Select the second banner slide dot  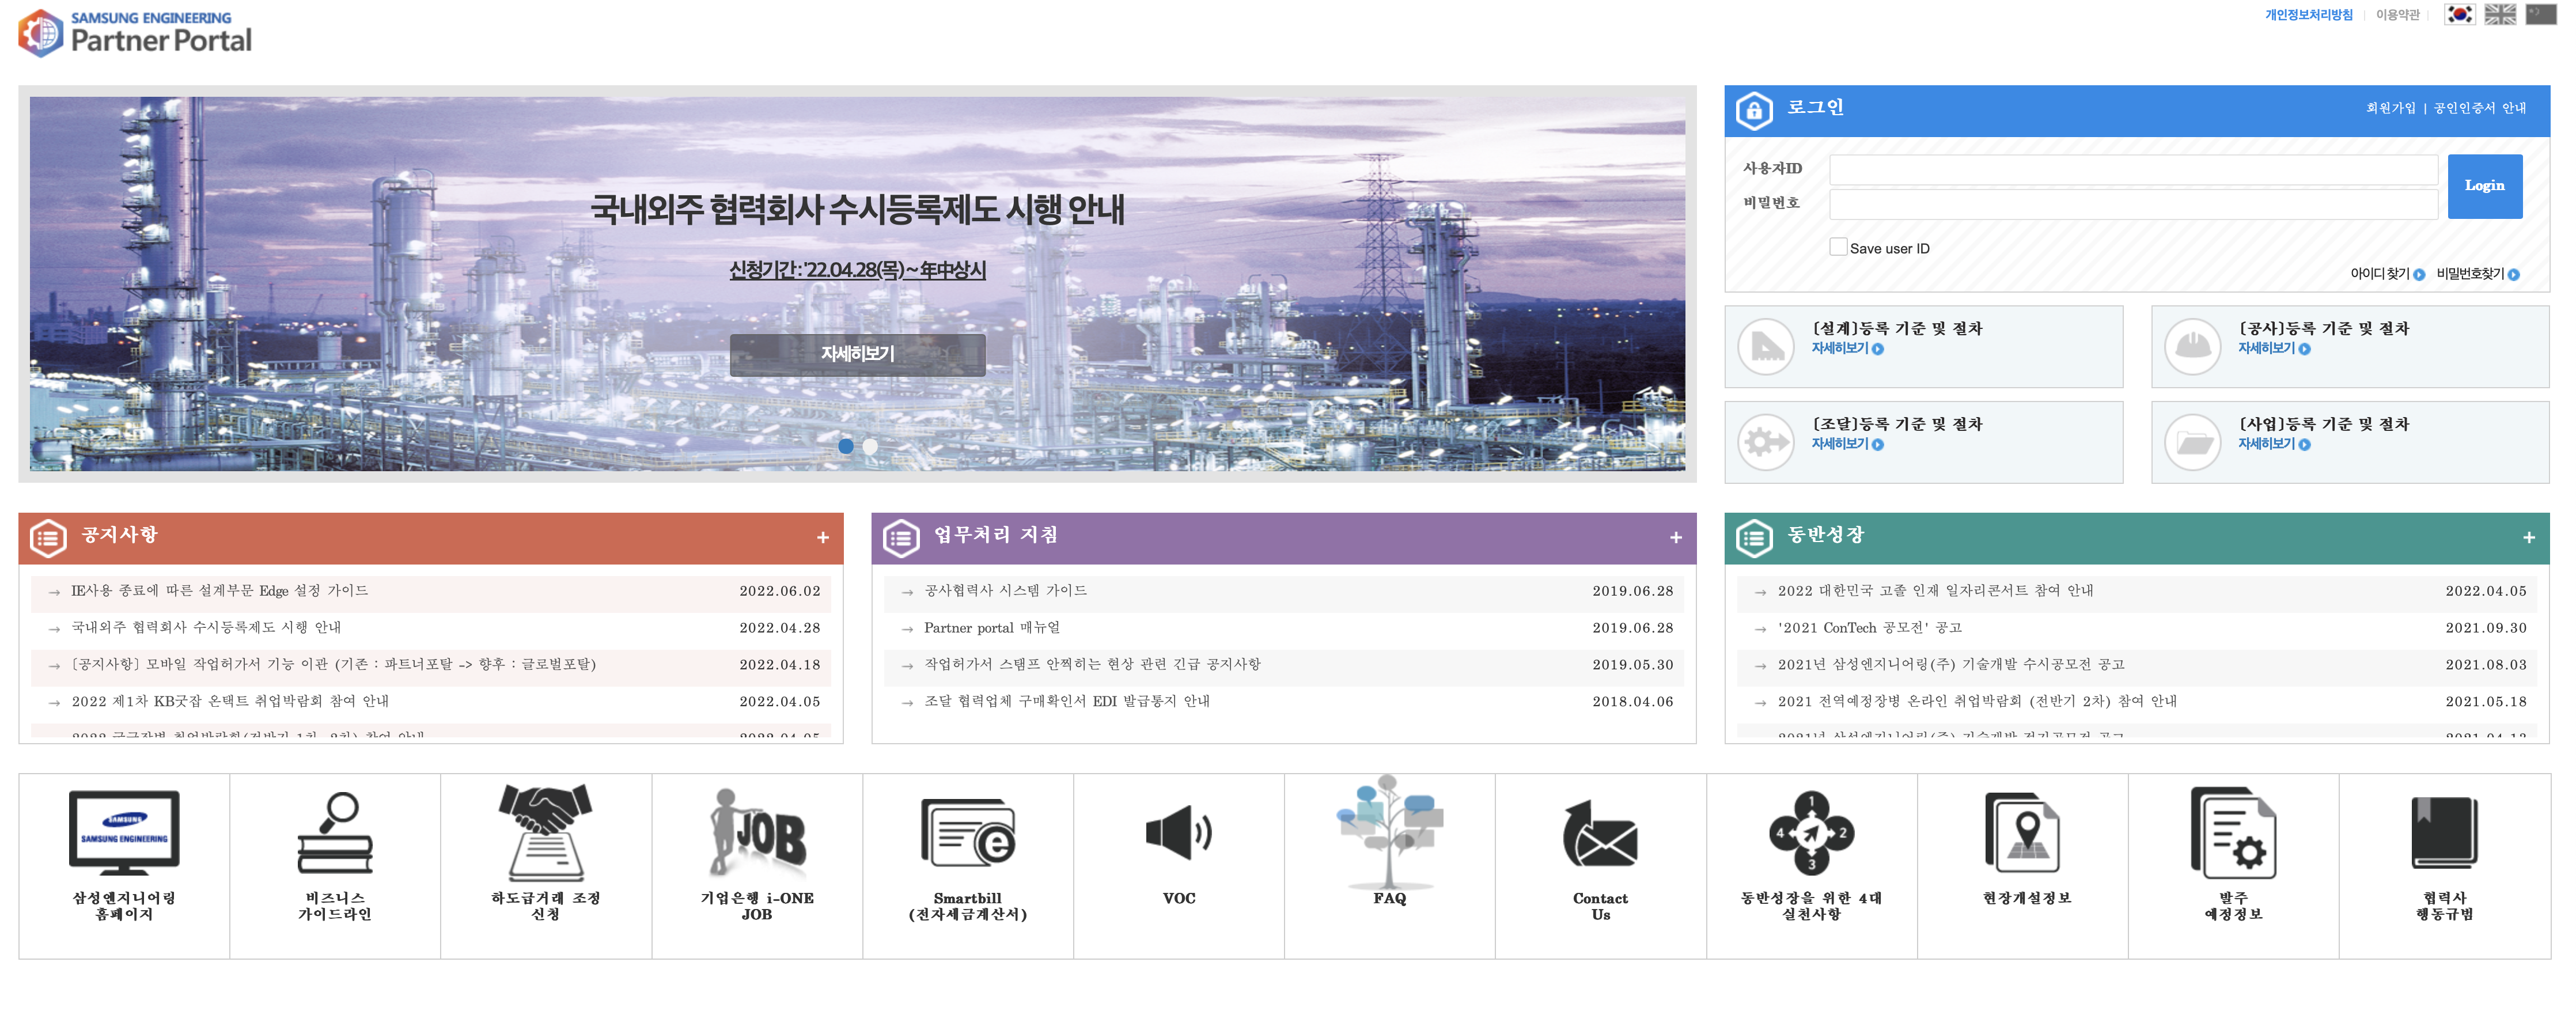(x=870, y=446)
